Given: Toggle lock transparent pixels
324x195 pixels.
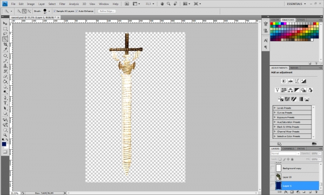Looking at the screenshot, I should (x=280, y=159).
